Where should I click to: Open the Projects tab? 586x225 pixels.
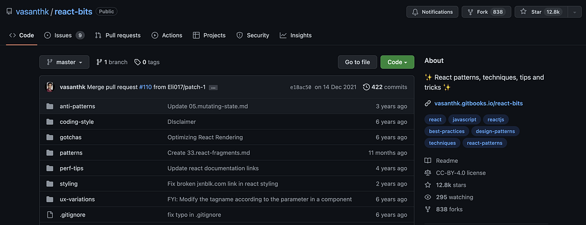(209, 35)
